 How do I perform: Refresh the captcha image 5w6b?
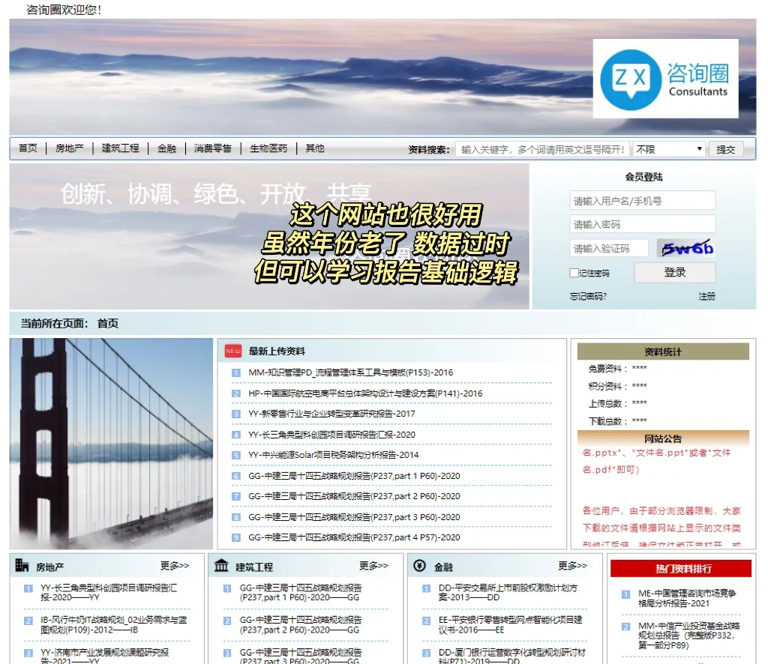685,248
